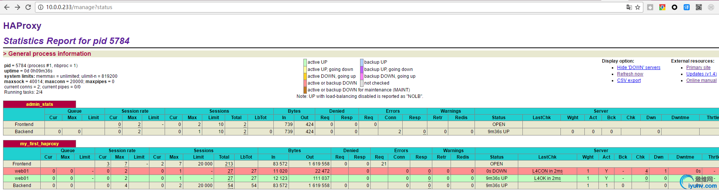Image resolution: width=719 pixels, height=192 pixels.
Task: Click Hide 'DOWN' servers link
Action: click(x=638, y=68)
